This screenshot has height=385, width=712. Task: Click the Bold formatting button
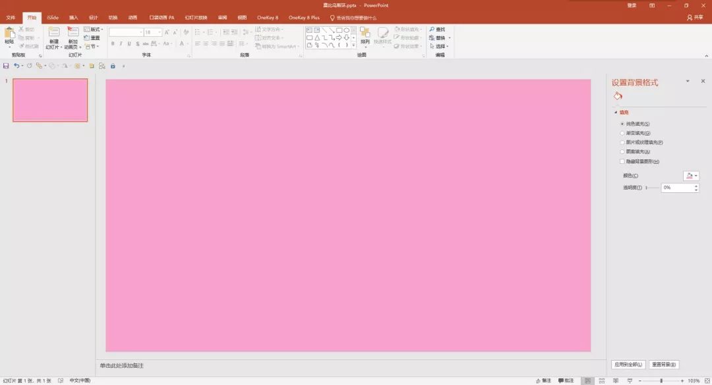[113, 44]
